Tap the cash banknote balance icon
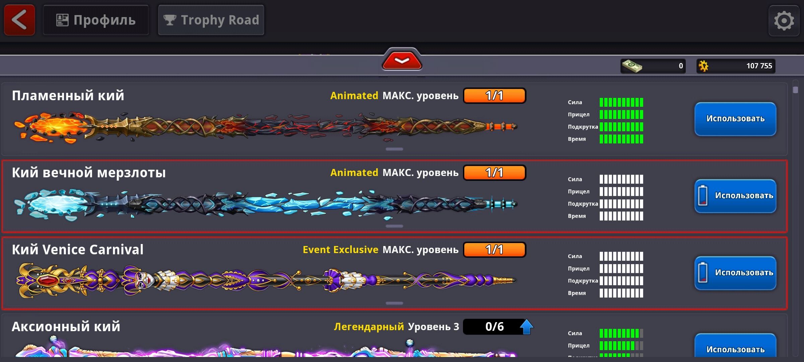This screenshot has width=804, height=362. click(x=632, y=66)
